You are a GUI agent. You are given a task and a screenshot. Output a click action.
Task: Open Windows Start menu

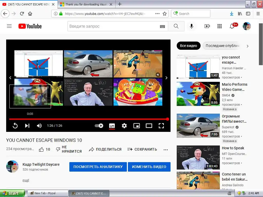(12, 193)
